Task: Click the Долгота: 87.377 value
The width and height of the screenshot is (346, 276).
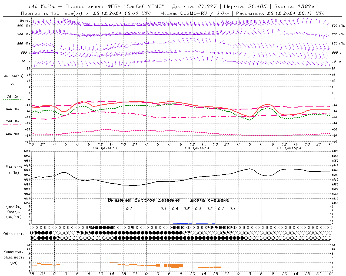Action: tap(194, 6)
